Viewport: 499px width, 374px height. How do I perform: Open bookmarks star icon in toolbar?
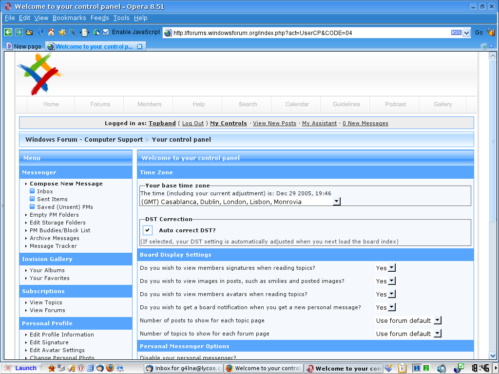tap(62, 32)
